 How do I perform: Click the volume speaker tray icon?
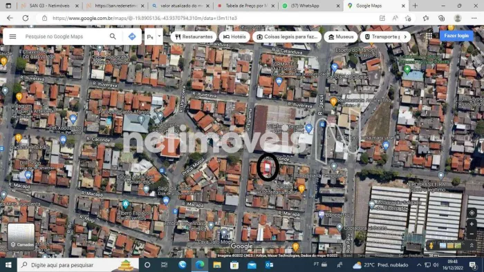[436, 265]
